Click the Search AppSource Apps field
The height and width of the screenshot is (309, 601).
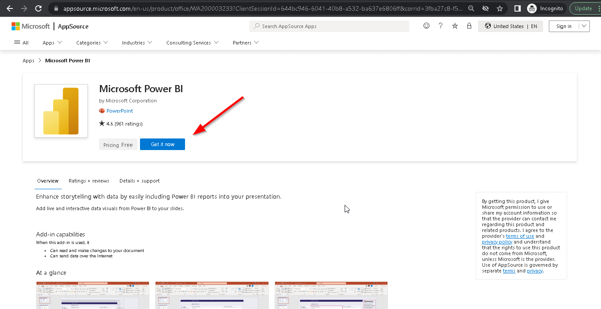click(x=329, y=26)
